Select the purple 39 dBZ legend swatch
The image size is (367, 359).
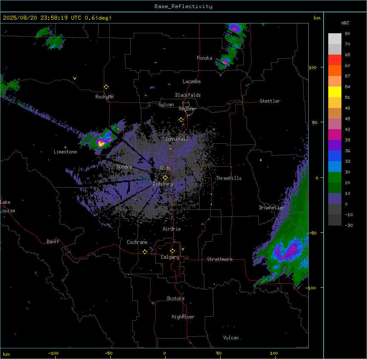[x=335, y=145]
